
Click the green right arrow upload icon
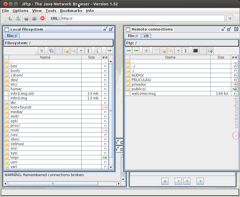(109, 51)
